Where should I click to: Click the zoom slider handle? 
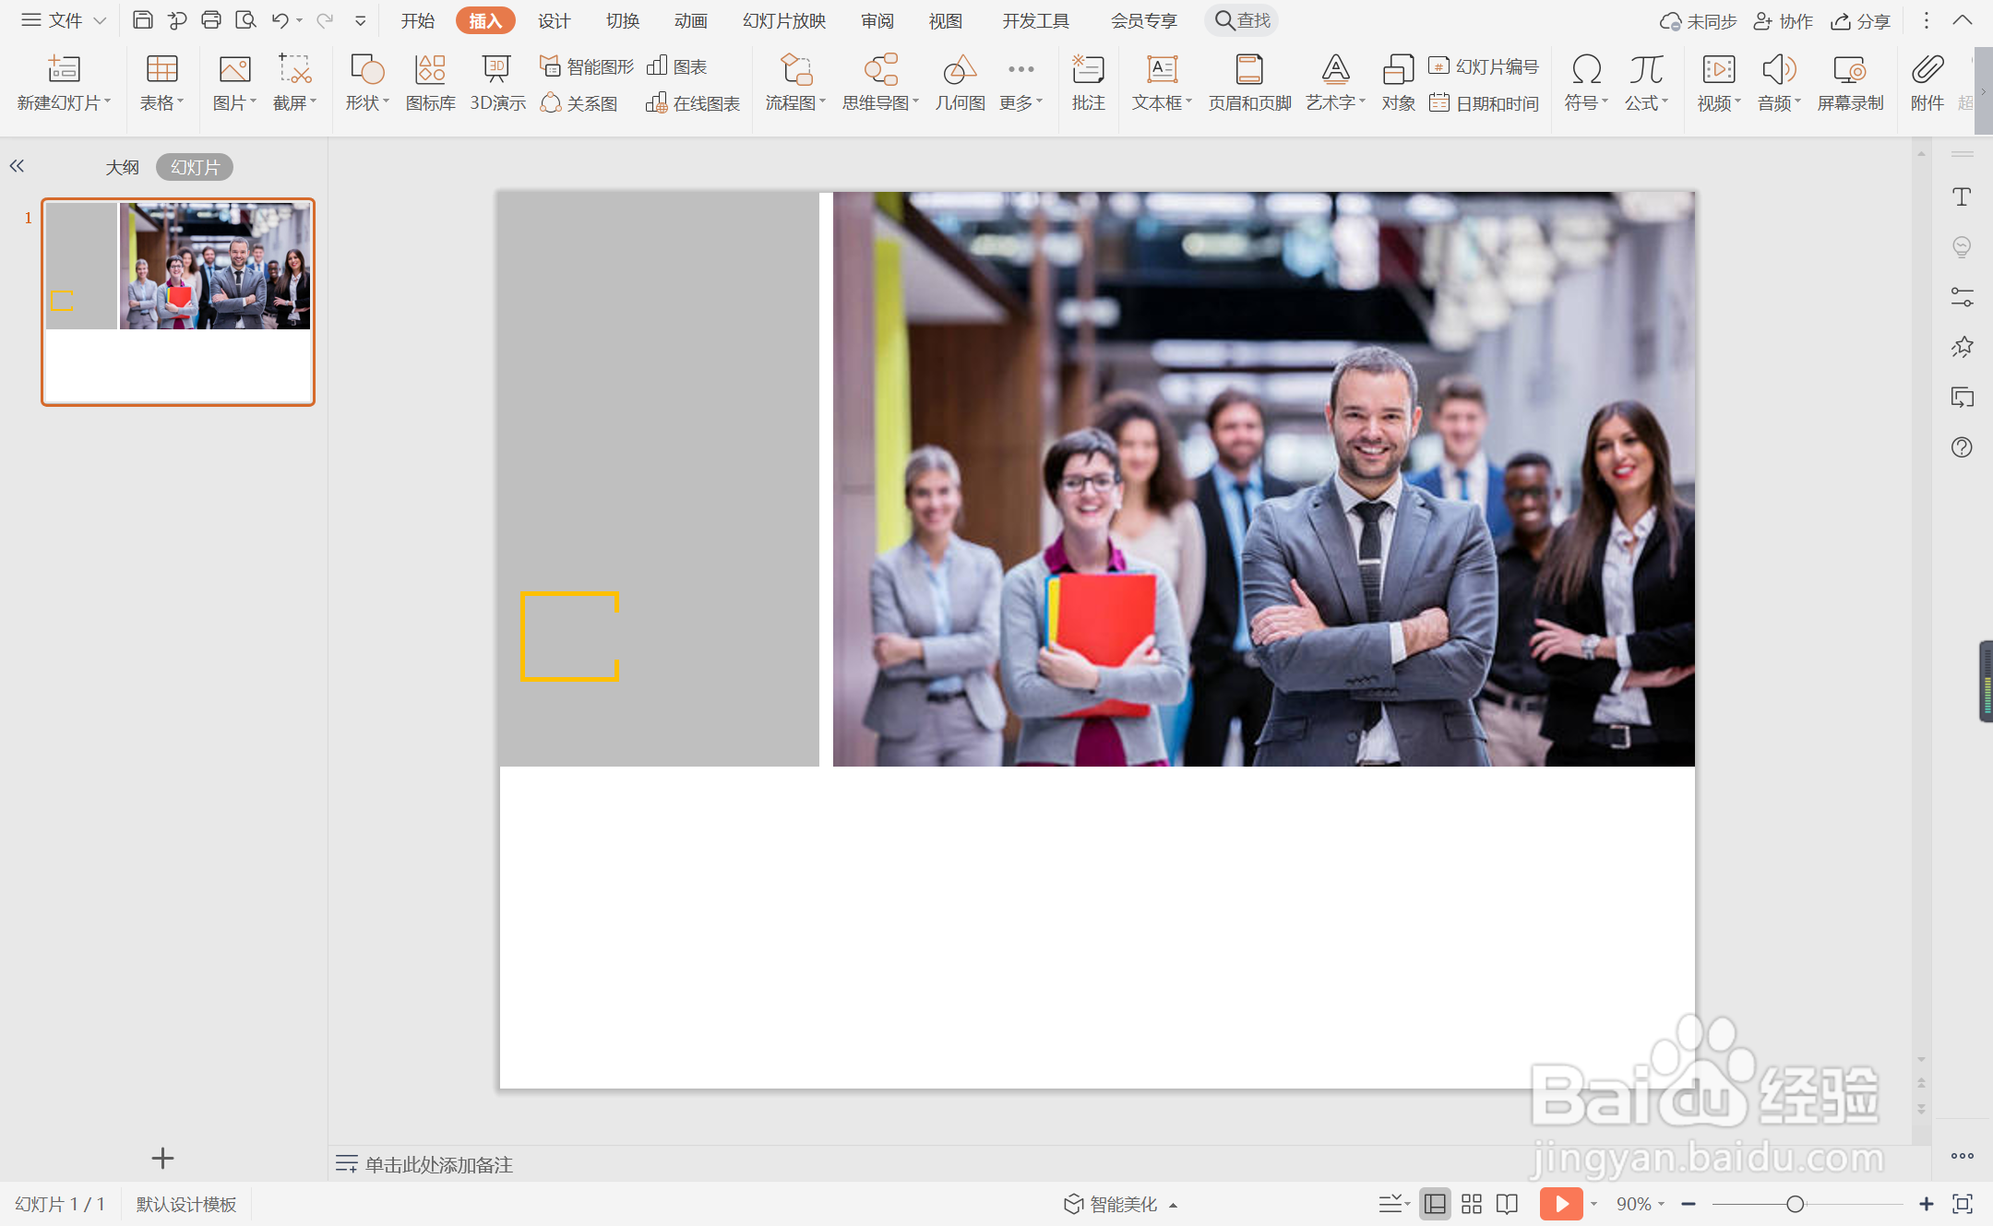(1795, 1204)
